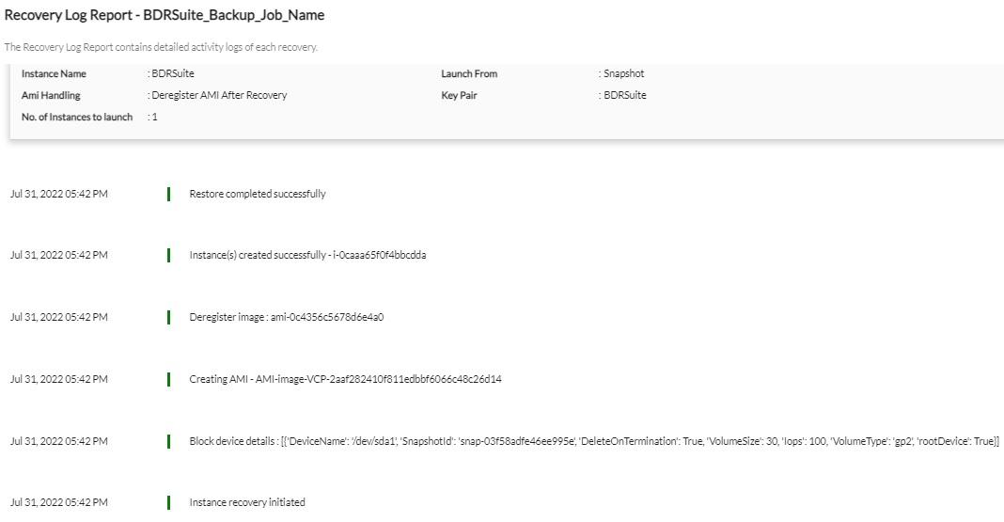
Task: Select 'Restore completed successfully' log message
Action: pyautogui.click(x=258, y=194)
